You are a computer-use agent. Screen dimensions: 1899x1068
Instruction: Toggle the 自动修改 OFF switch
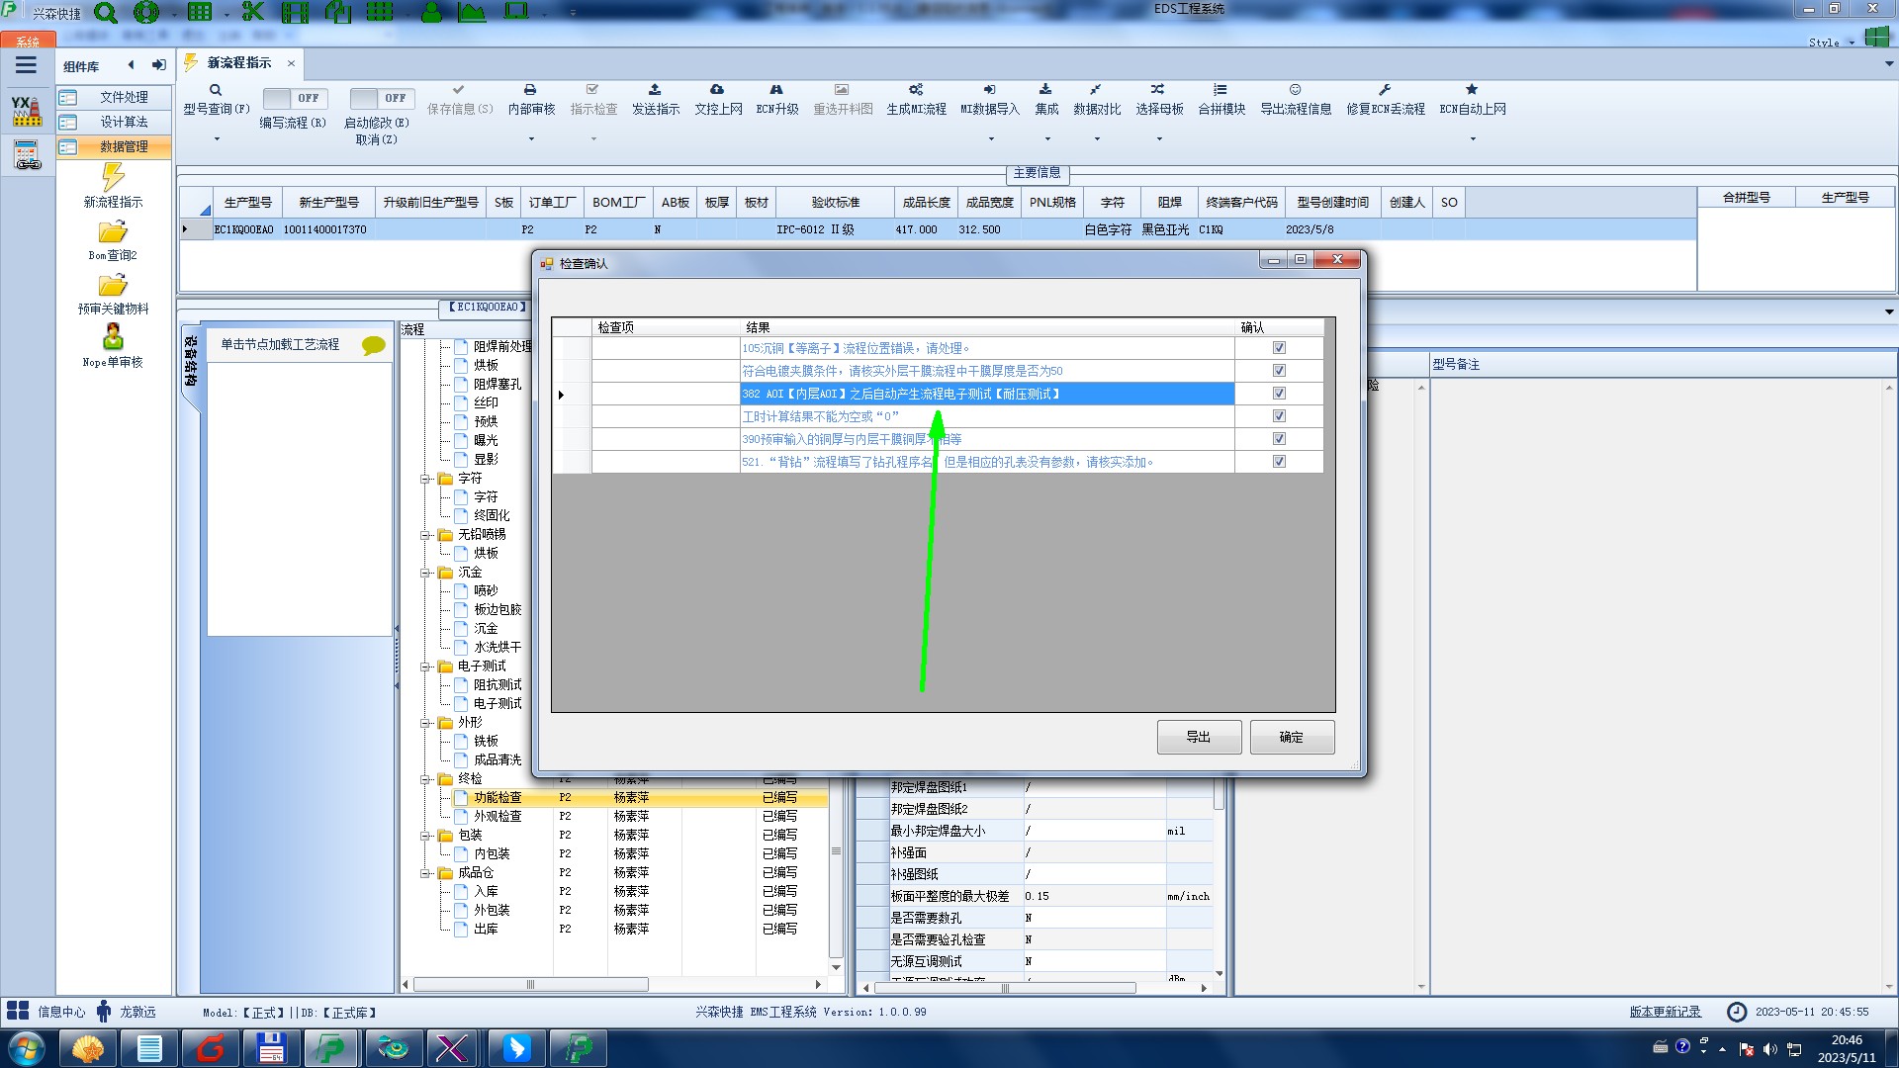(x=381, y=98)
